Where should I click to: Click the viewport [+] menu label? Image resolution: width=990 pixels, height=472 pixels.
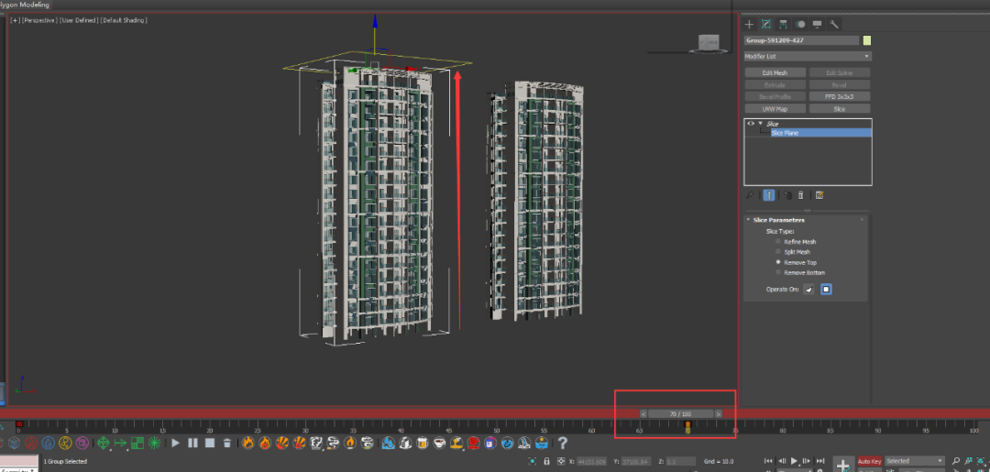pyautogui.click(x=15, y=21)
